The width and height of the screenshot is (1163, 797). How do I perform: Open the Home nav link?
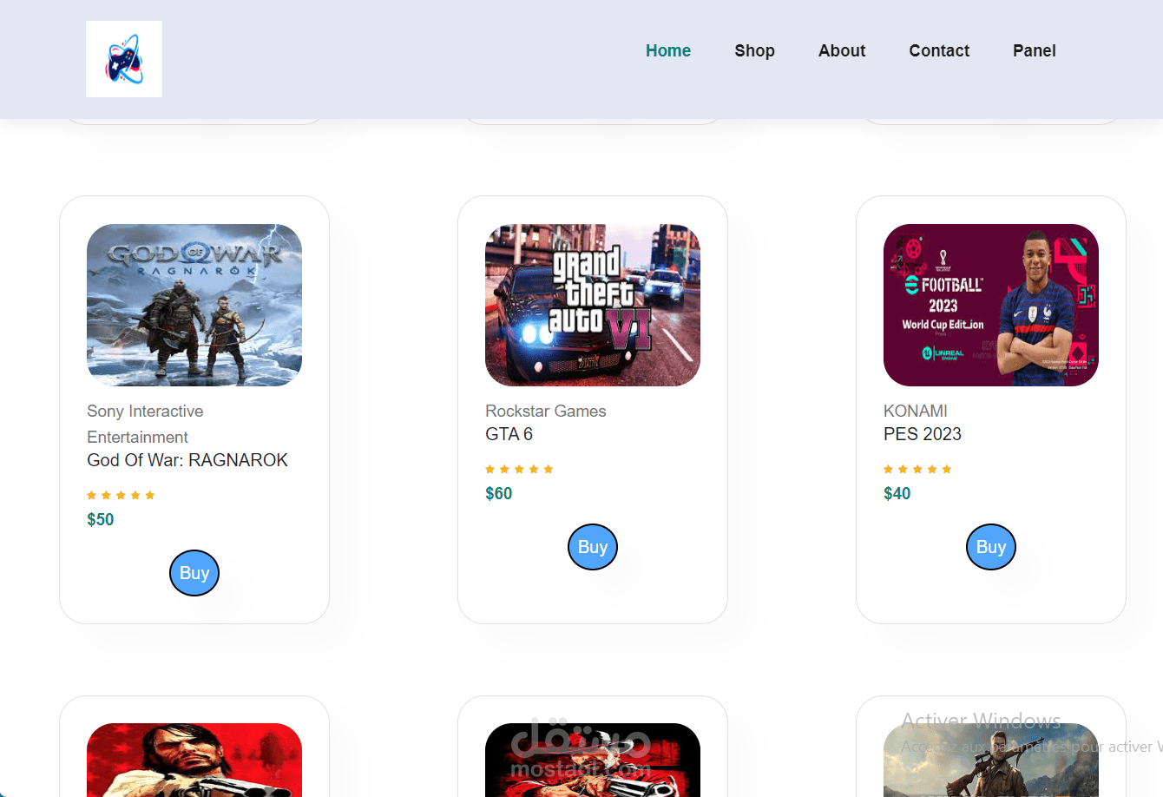pos(668,50)
